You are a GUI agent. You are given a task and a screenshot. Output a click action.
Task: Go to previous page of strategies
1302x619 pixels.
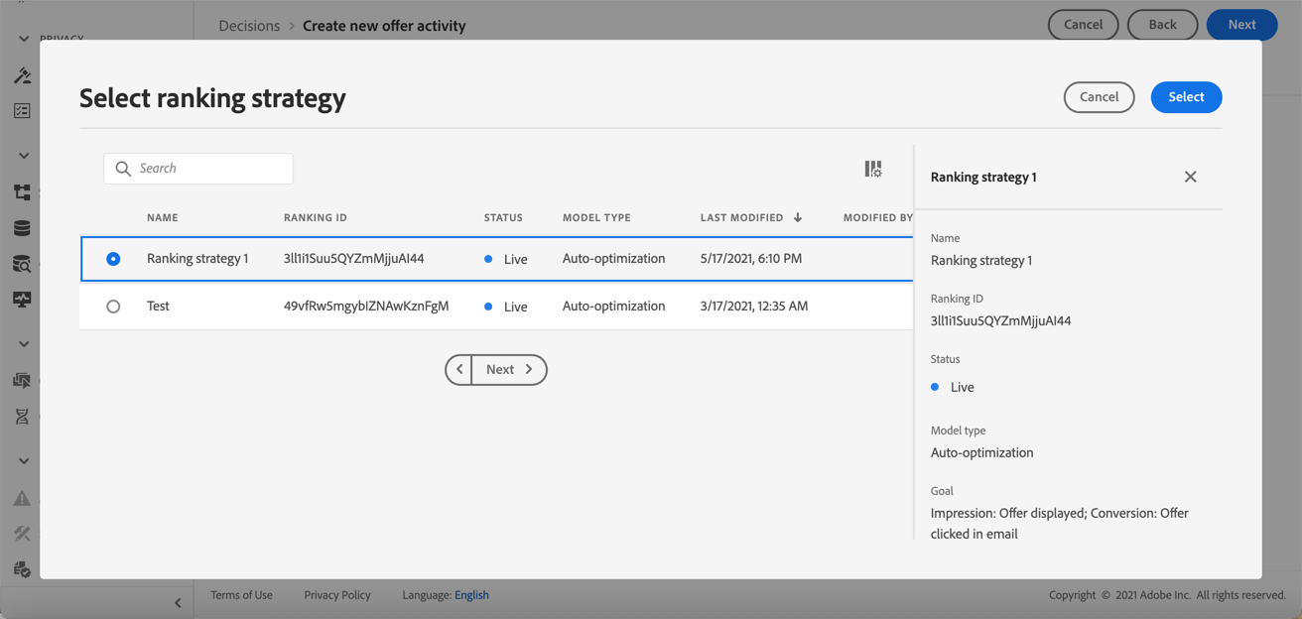pyautogui.click(x=459, y=369)
